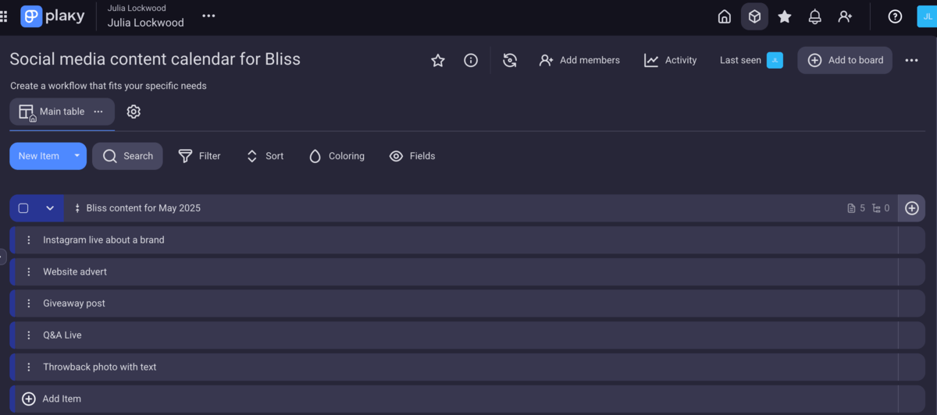
Task: Tick the group checkbox for Bliss content
Action: 23,208
